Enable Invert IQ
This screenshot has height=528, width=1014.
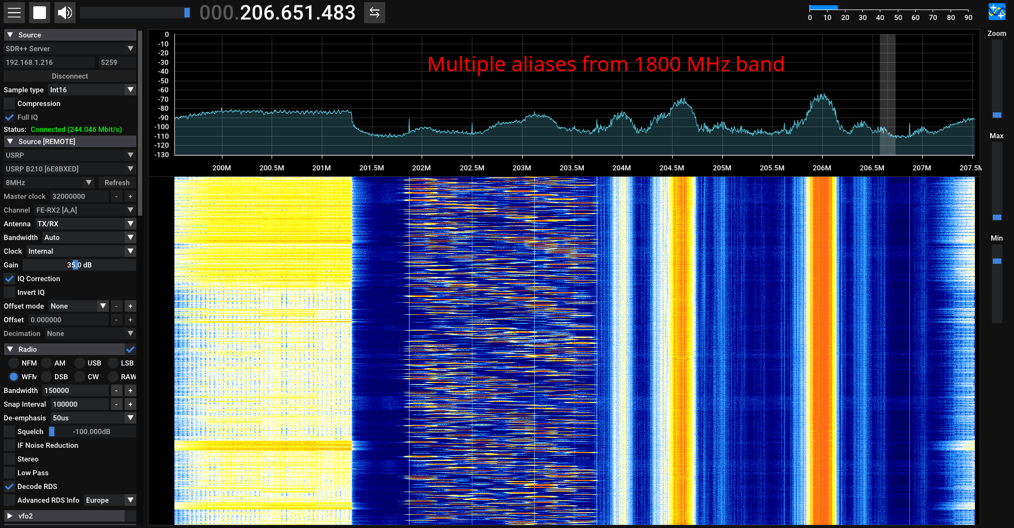[10, 292]
